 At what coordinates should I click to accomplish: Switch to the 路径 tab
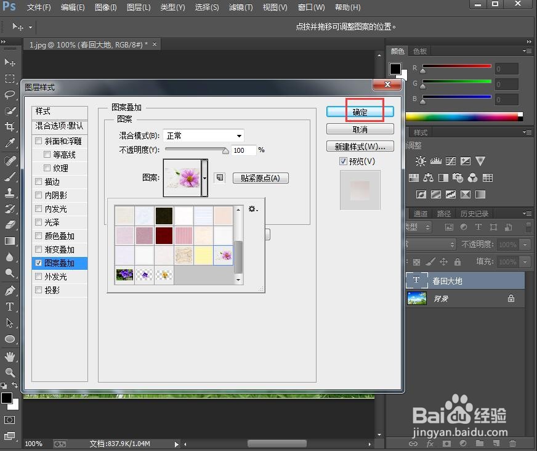[x=444, y=214]
